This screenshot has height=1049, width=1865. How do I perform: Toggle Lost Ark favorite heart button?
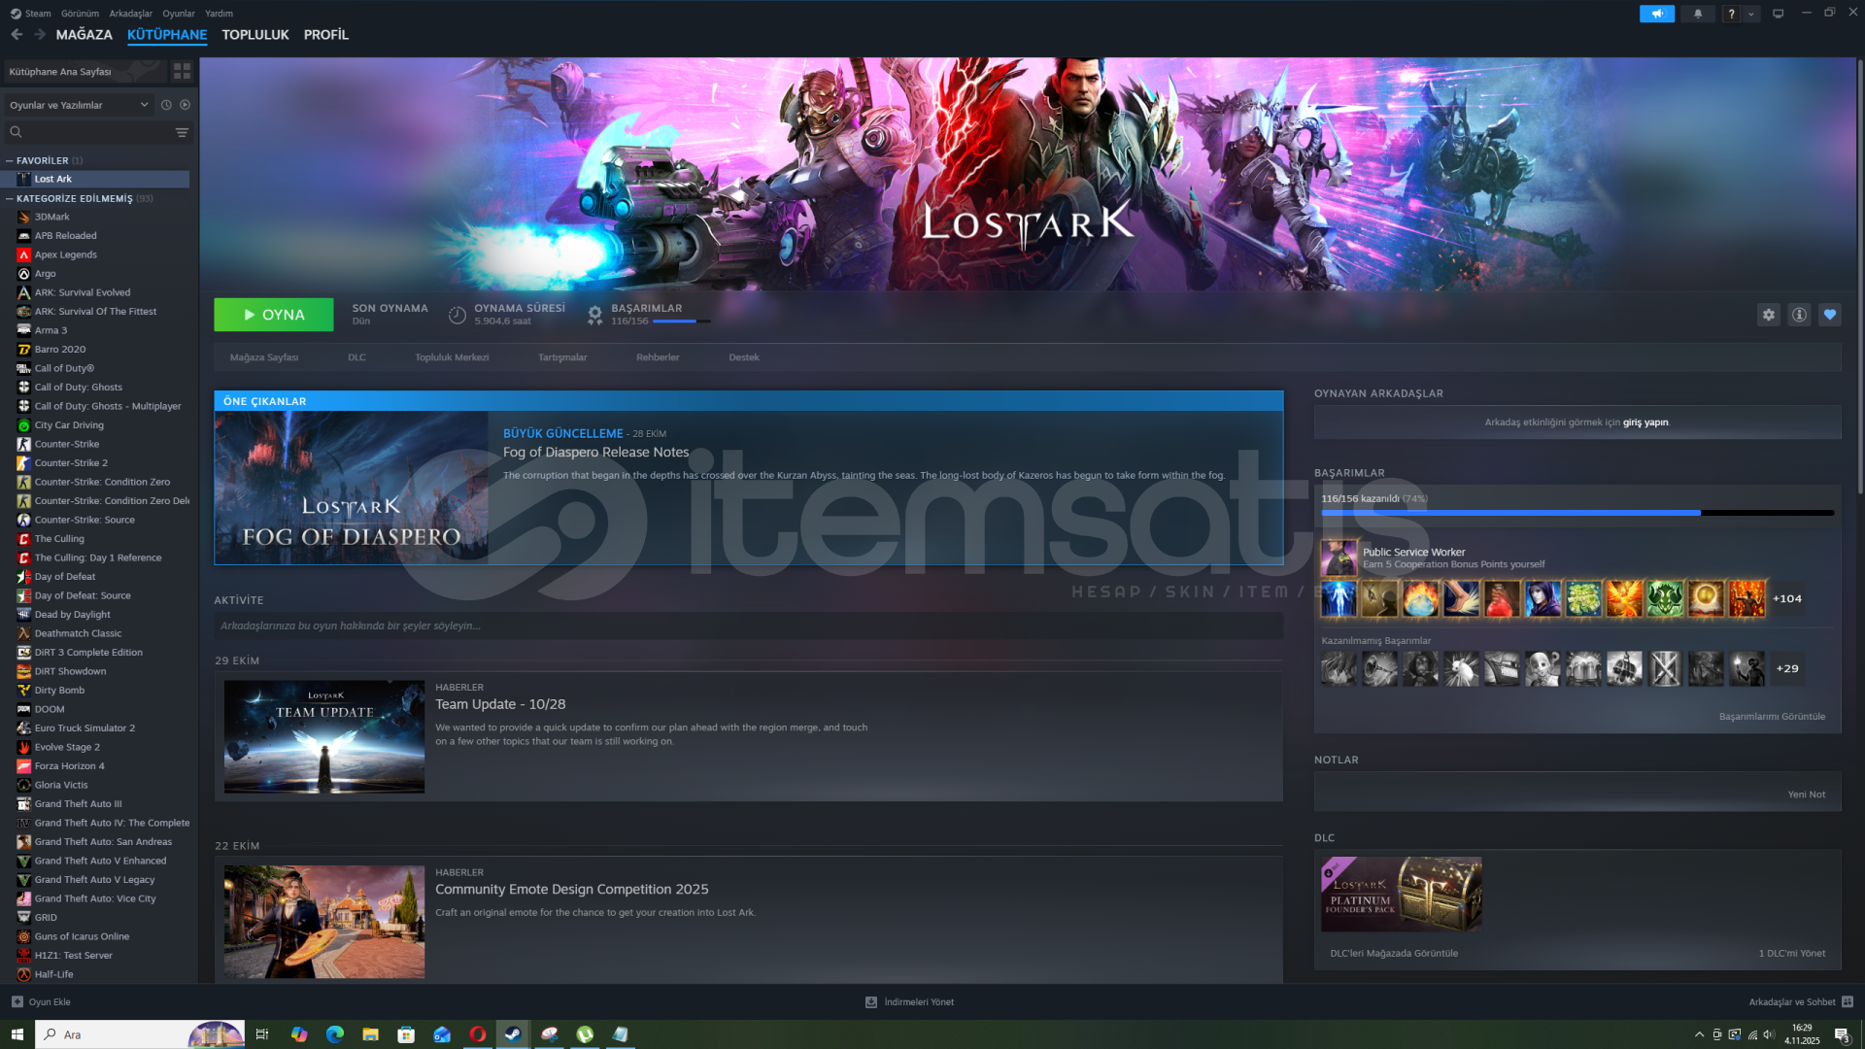click(1830, 315)
